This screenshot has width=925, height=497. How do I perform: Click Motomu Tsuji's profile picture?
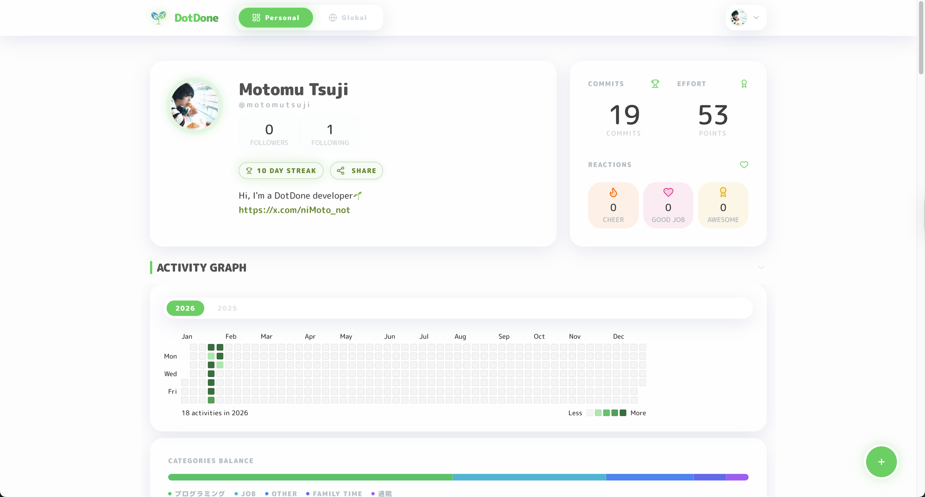pos(195,105)
